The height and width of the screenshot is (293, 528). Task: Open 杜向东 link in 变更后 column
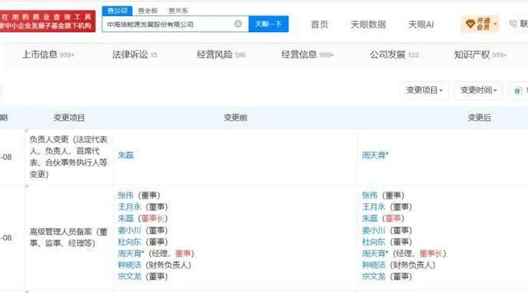coord(374,241)
